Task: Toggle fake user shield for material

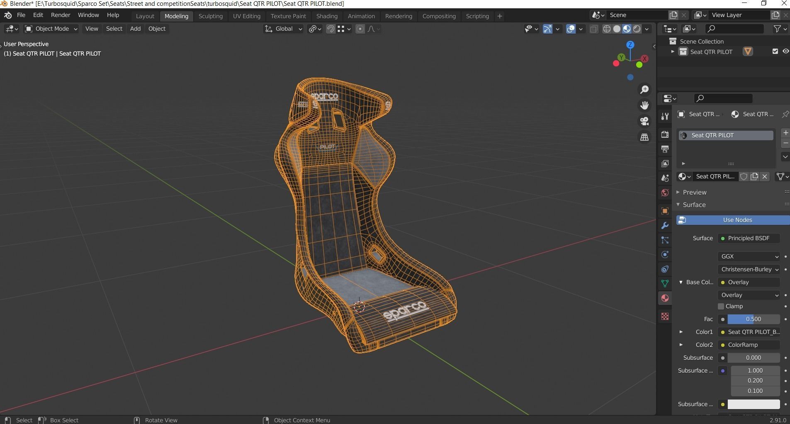Action: (744, 177)
